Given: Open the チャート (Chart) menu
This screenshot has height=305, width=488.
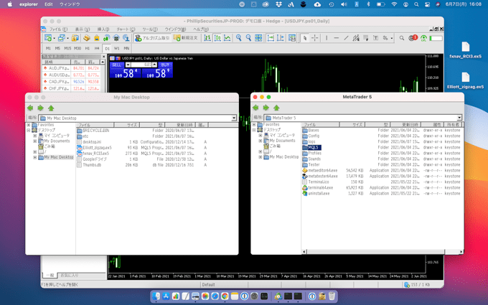Looking at the screenshot, I should [126, 29].
